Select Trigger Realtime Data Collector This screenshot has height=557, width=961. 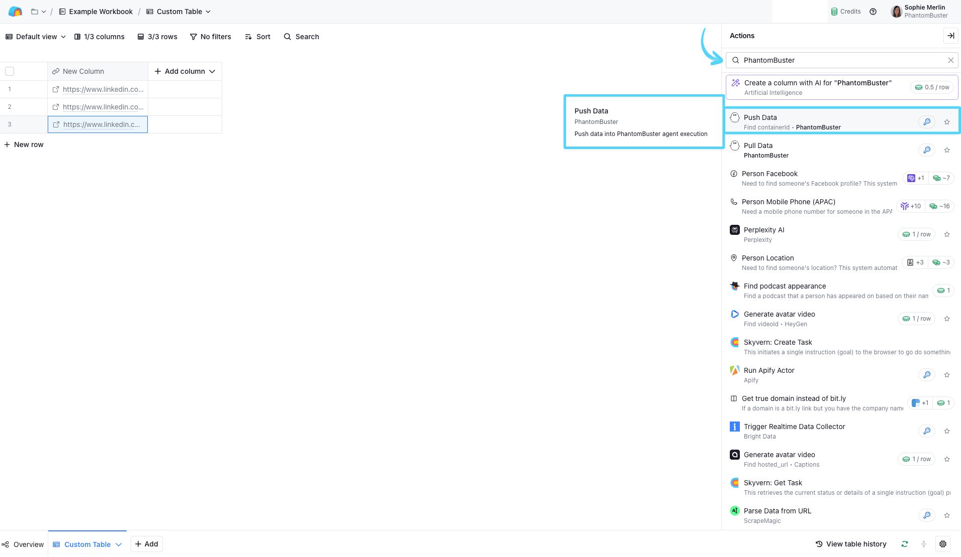pos(842,431)
